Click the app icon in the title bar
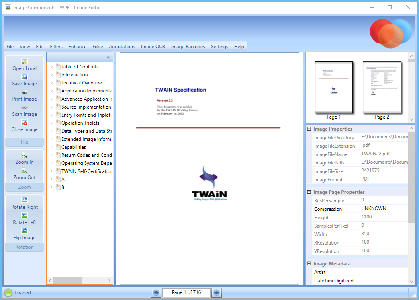The width and height of the screenshot is (419, 300). point(8,7)
